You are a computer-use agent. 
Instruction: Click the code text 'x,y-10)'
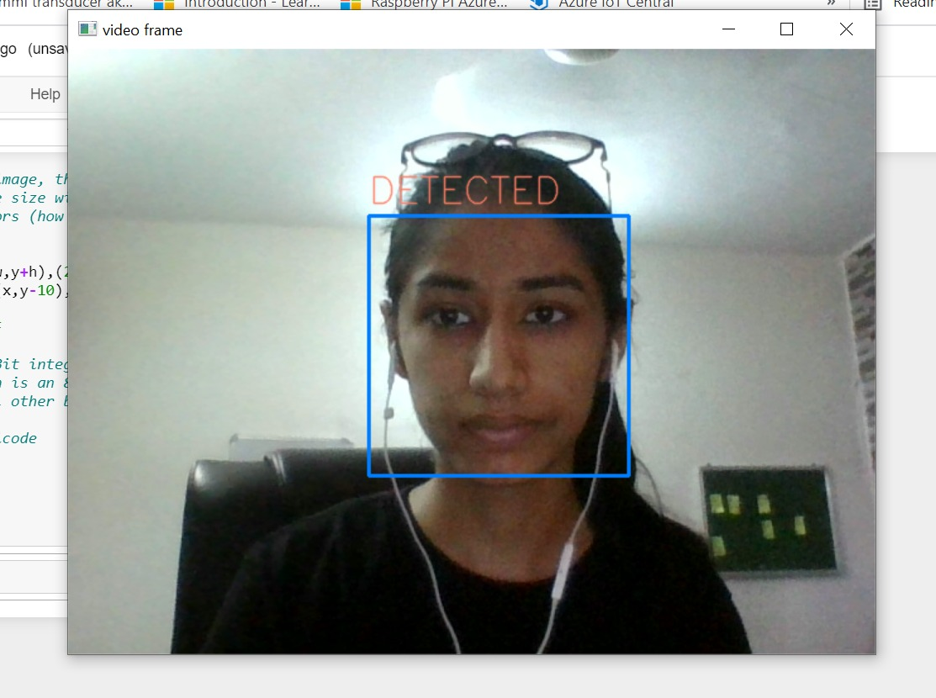34,291
